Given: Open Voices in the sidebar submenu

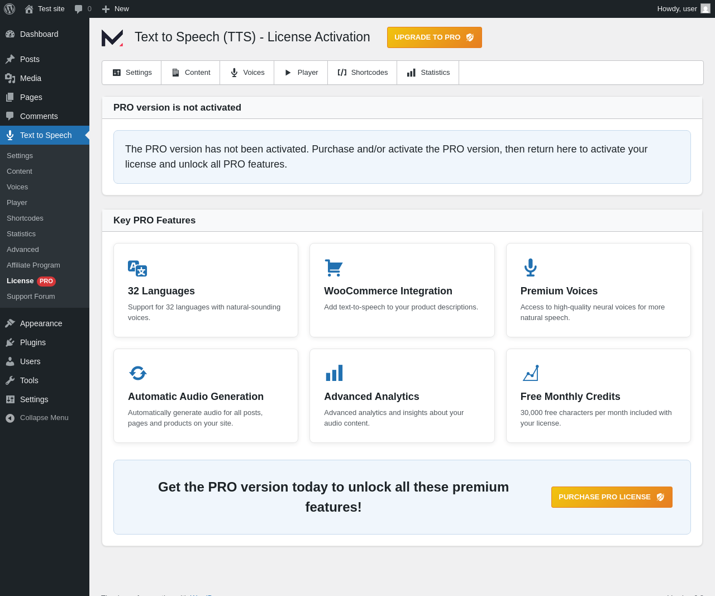Looking at the screenshot, I should tap(17, 187).
